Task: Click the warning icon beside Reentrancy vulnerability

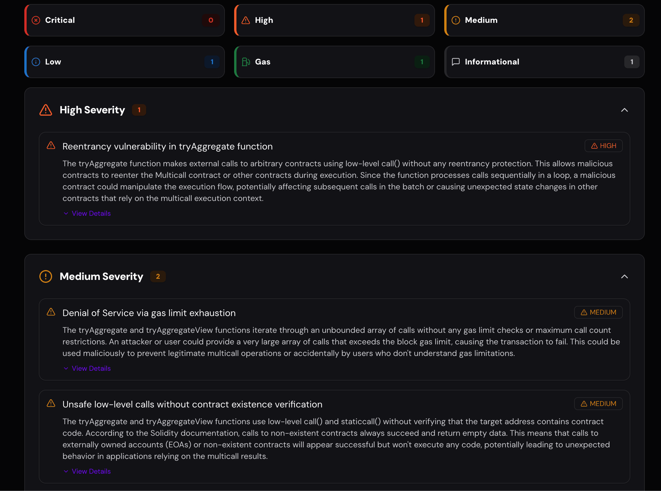Action: [51, 146]
